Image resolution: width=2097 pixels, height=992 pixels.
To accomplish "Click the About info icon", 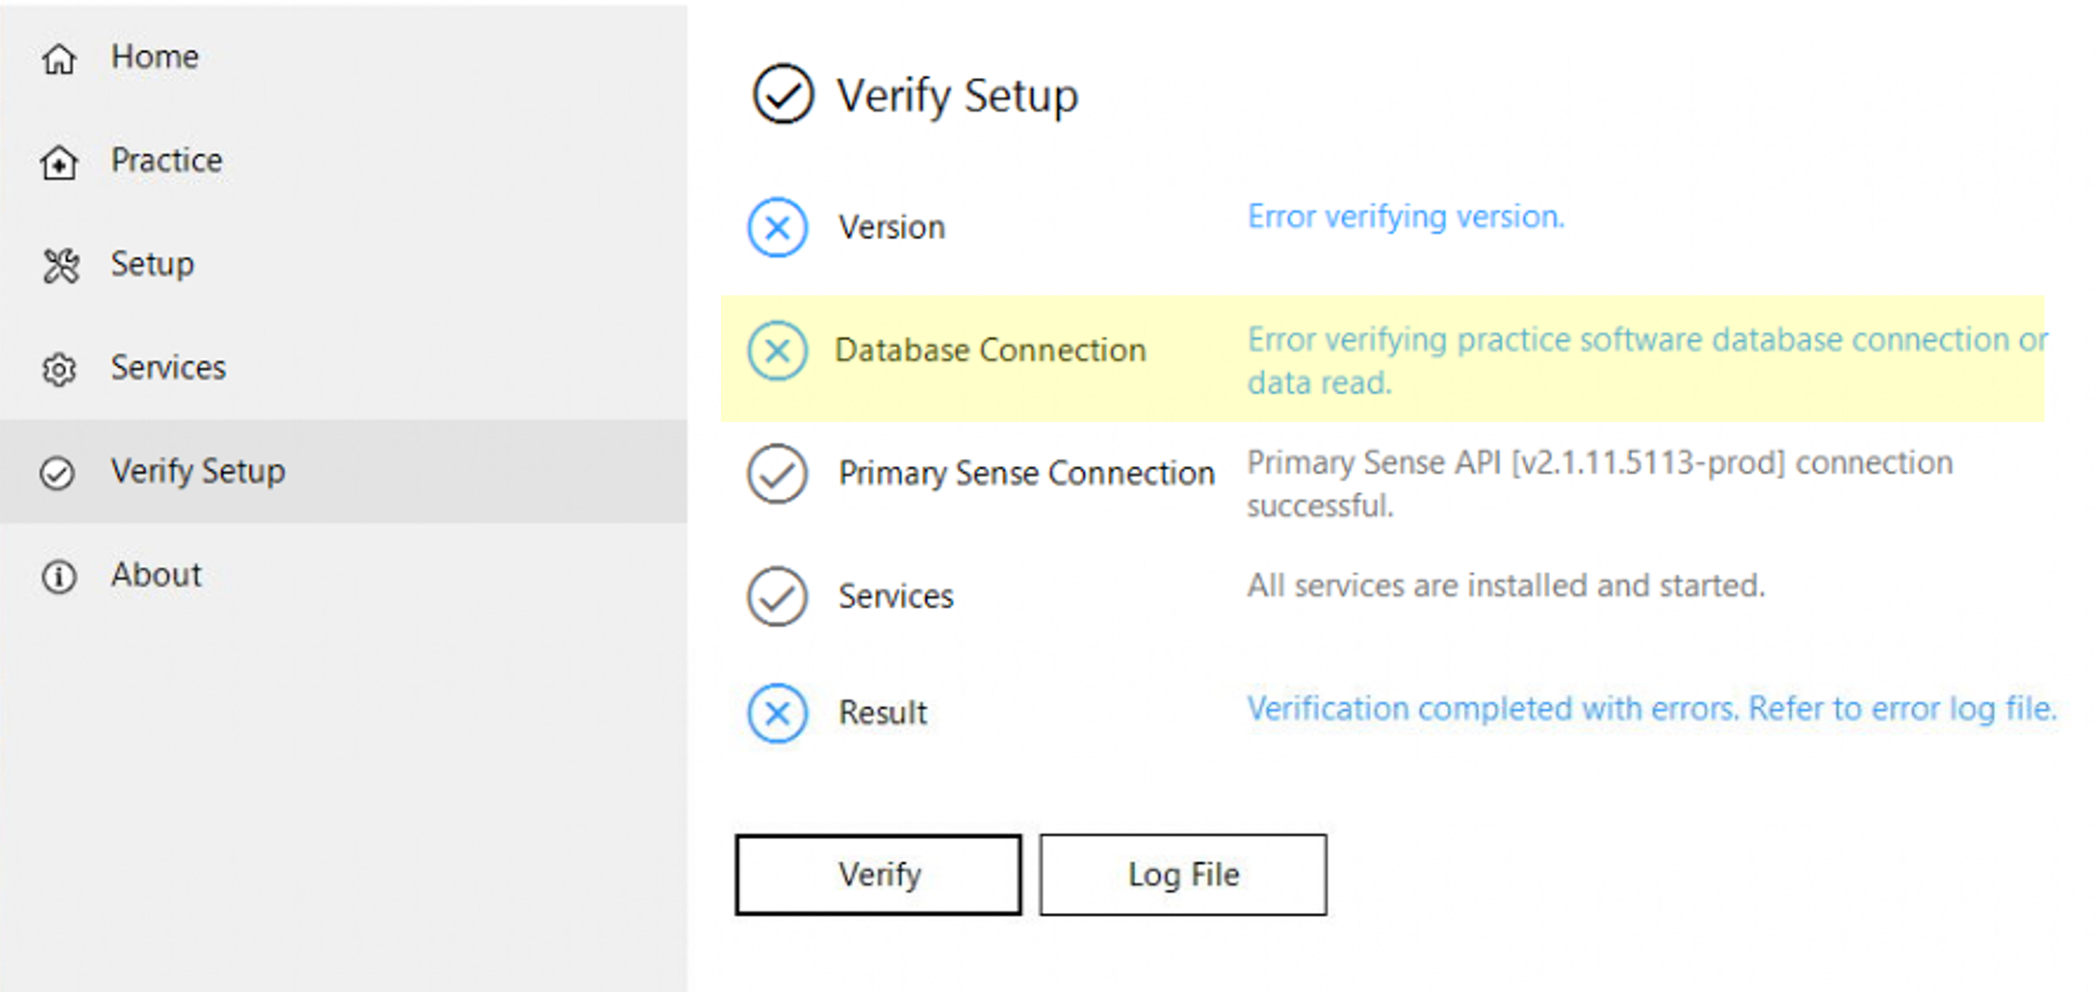I will pos(59,577).
